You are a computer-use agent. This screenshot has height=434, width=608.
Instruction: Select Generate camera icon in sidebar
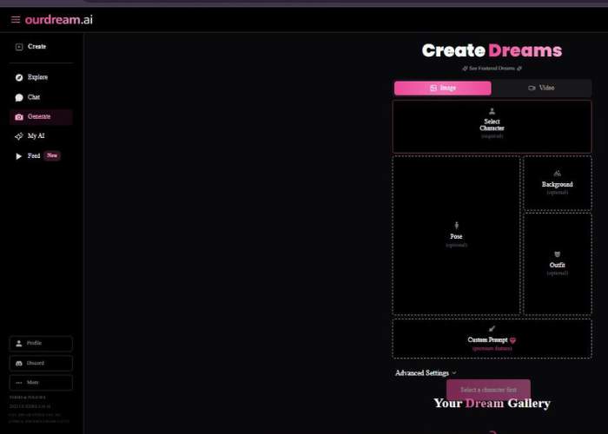tap(19, 116)
